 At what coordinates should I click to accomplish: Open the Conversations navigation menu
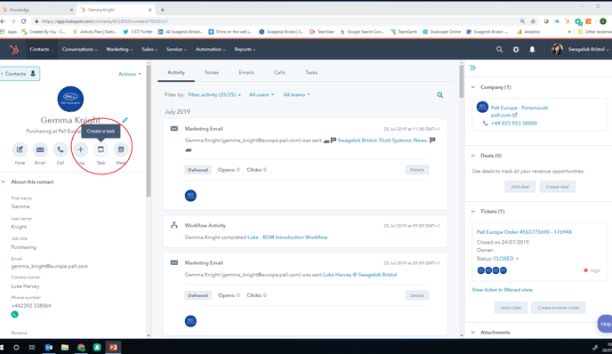[x=80, y=50]
